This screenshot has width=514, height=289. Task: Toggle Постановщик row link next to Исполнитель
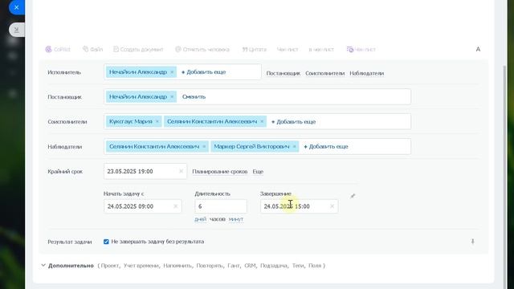284,73
